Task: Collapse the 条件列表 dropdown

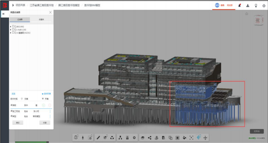Action: [46, 94]
